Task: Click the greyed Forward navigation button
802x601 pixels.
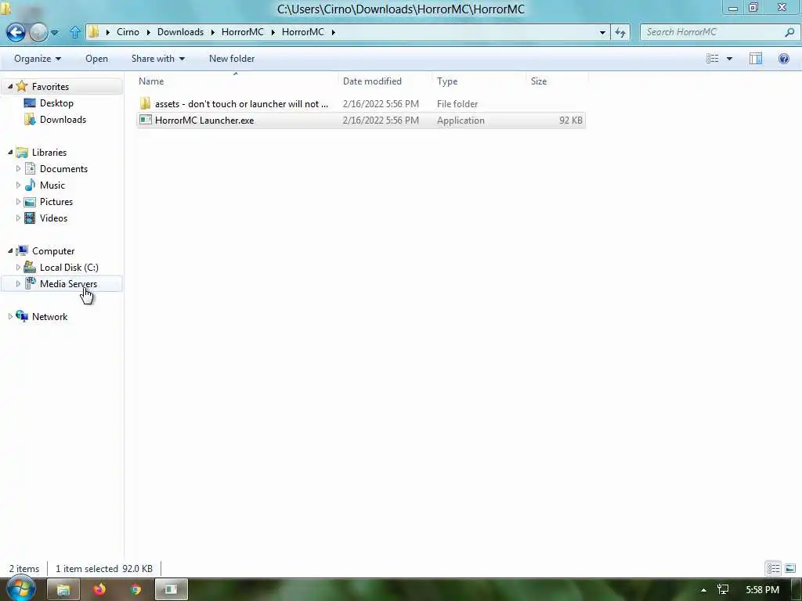Action: coord(38,32)
